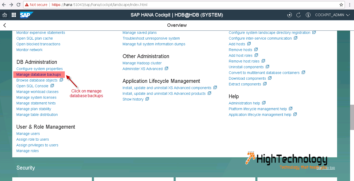This screenshot has height=181, width=354.
Task: Open Application lifecycle management help link
Action: (x=260, y=115)
